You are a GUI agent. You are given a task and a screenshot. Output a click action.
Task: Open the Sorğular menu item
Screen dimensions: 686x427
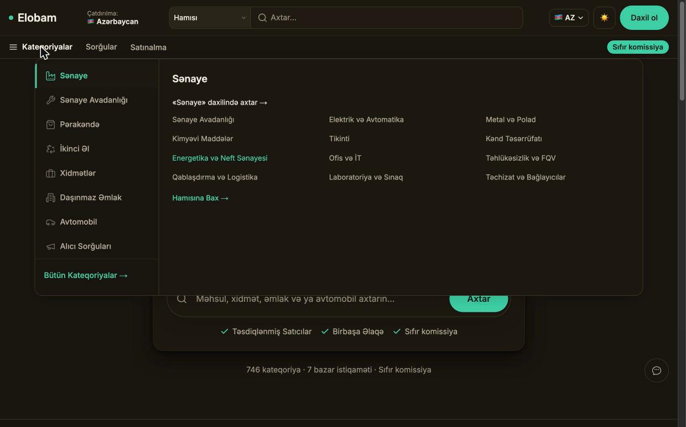point(101,47)
